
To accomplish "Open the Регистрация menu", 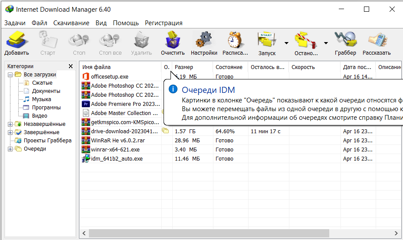I will 164,23.
